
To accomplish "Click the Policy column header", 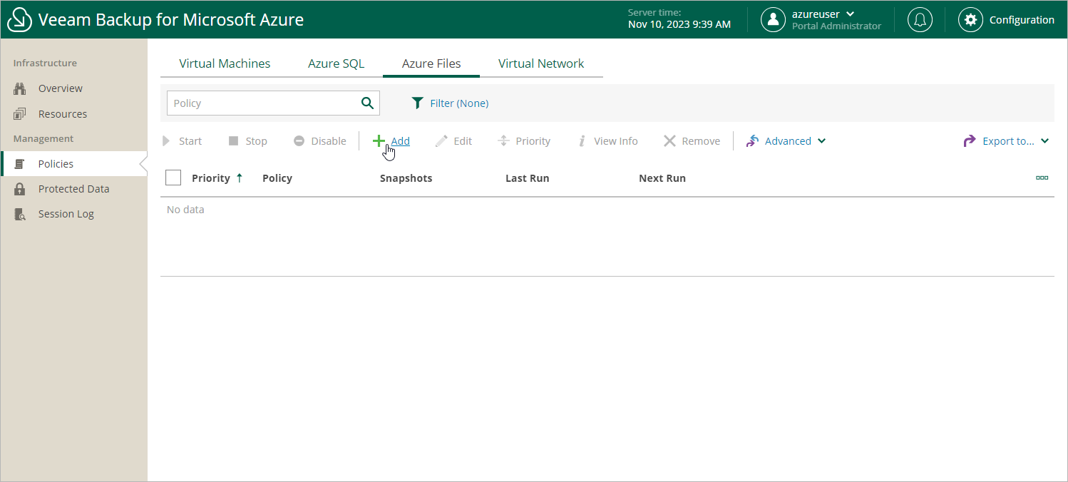I will click(277, 178).
